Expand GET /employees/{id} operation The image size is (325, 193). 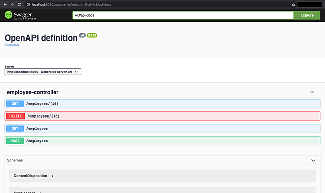click(x=162, y=104)
